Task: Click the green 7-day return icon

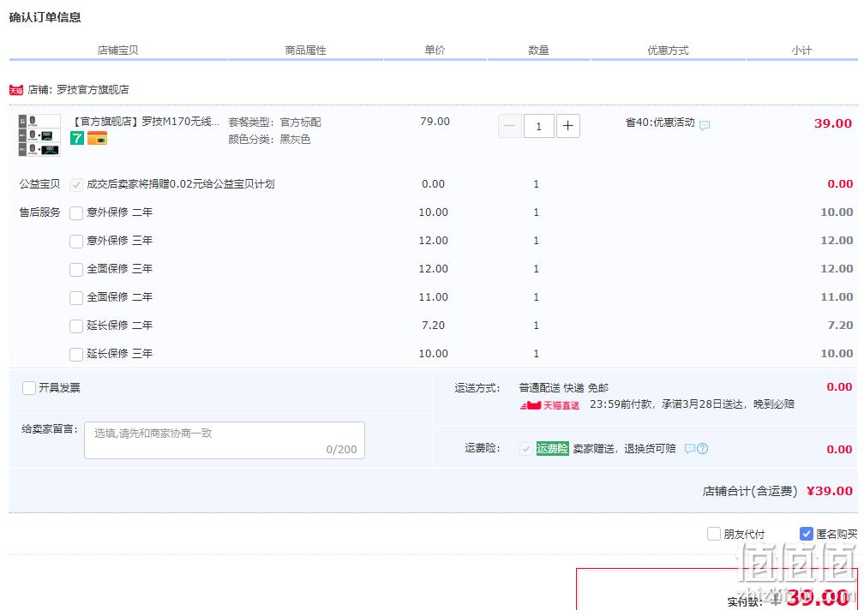Action: tap(77, 138)
